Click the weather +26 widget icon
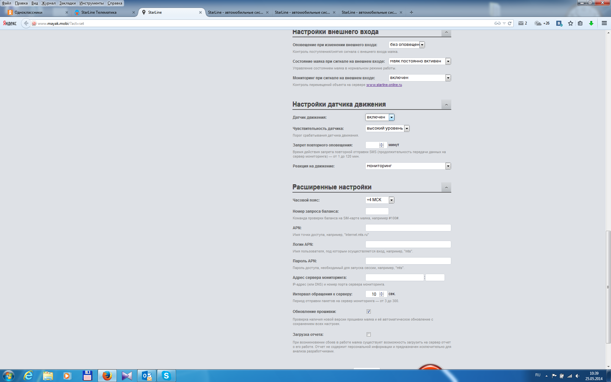The width and height of the screenshot is (611, 382). point(538,23)
